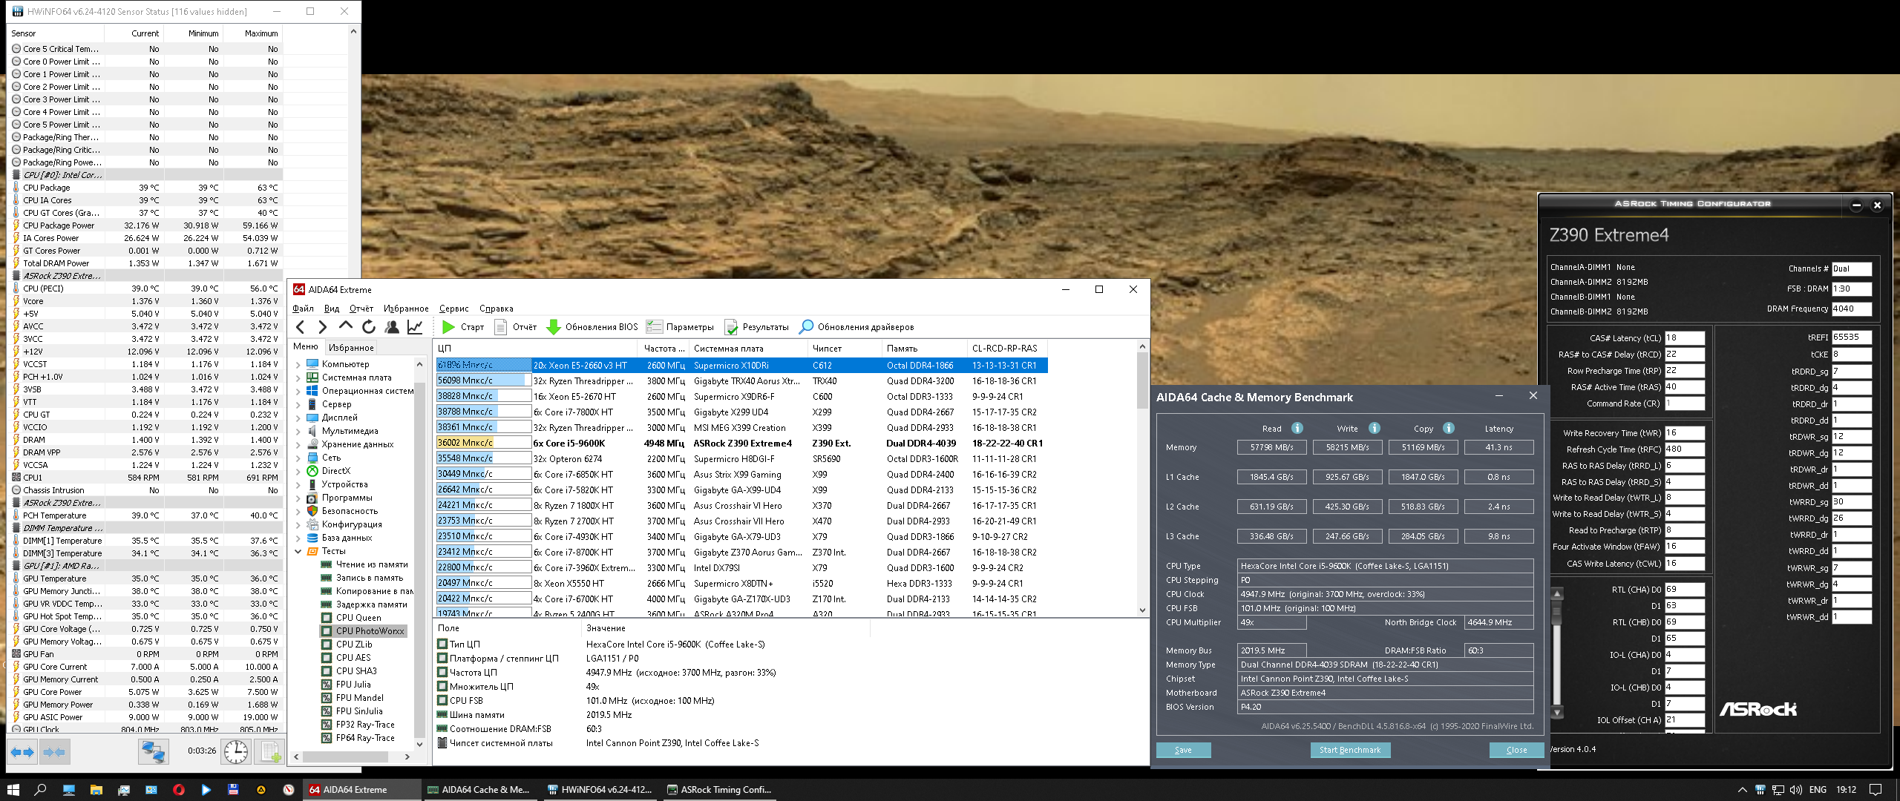Click the green Старт play icon
Screen dimensions: 1900x801
coord(448,327)
